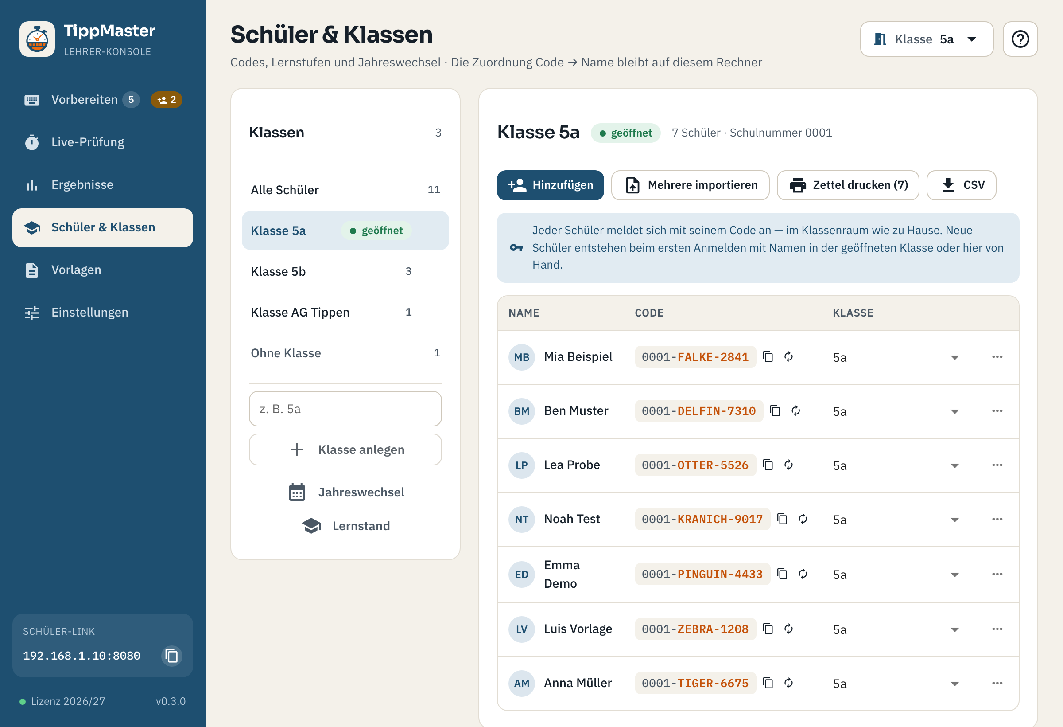Copy Lea Probe's OTTER code

pos(768,465)
